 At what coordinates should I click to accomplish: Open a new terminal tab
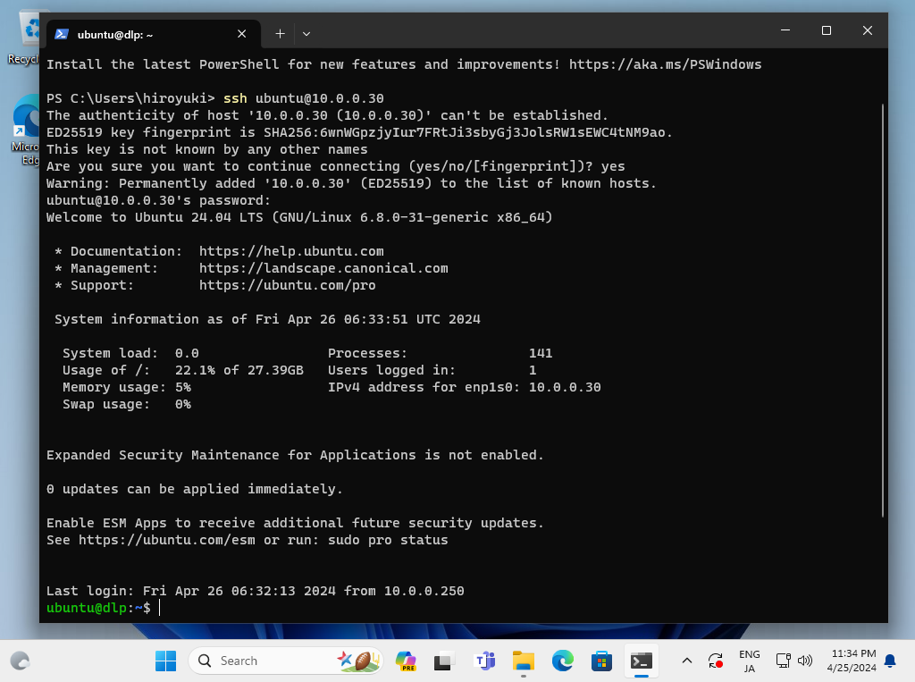pos(280,34)
